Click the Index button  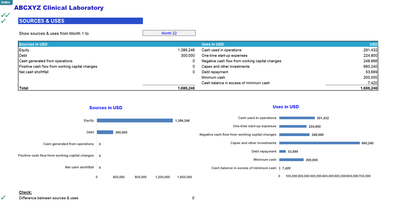(6, 2)
